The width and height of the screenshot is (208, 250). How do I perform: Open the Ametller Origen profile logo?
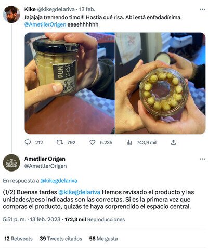(11, 163)
